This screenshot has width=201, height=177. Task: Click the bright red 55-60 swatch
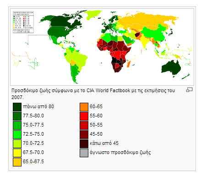pyautogui.click(x=84, y=116)
